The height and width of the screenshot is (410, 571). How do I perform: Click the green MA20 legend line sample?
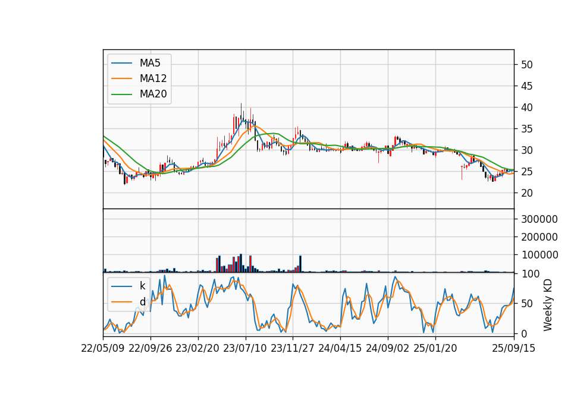[121, 94]
